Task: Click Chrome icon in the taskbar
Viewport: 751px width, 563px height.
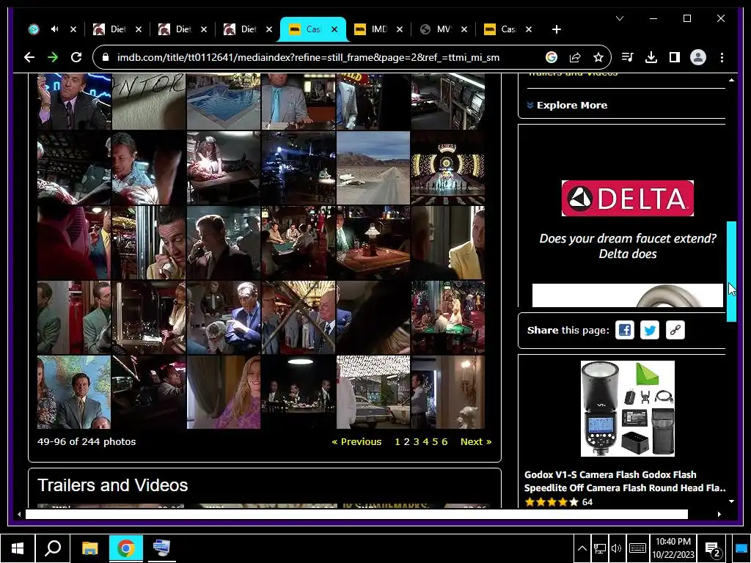Action: [x=126, y=548]
